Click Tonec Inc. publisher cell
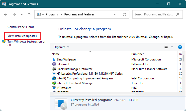 click(x=138, y=83)
